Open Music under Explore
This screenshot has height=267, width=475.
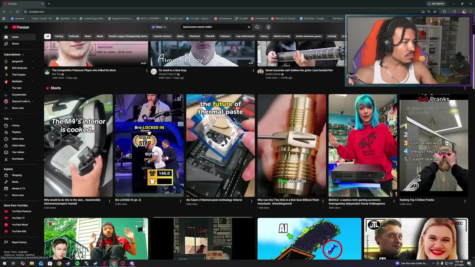(x=19, y=182)
